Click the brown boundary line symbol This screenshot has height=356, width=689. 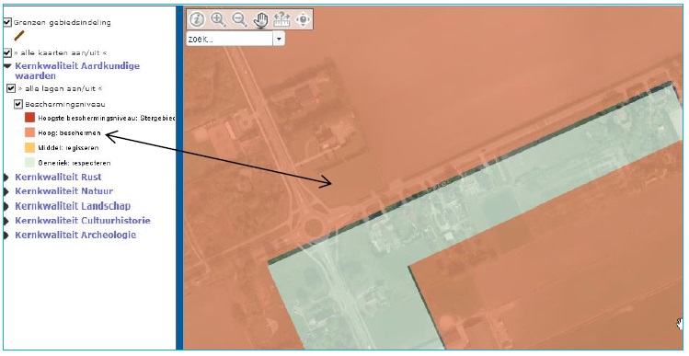19,36
